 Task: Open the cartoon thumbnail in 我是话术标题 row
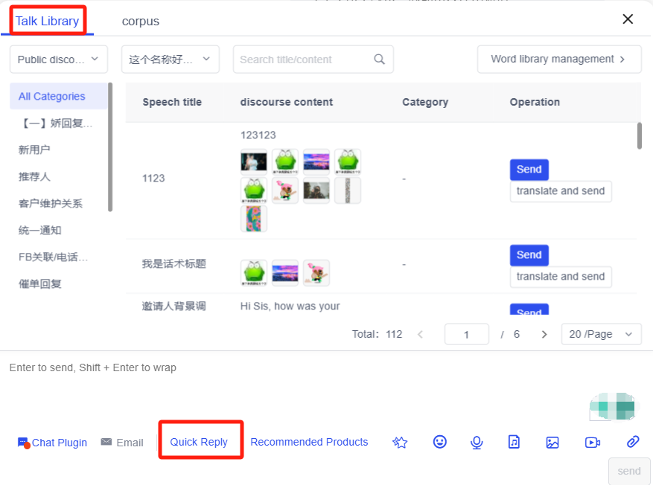(x=316, y=273)
